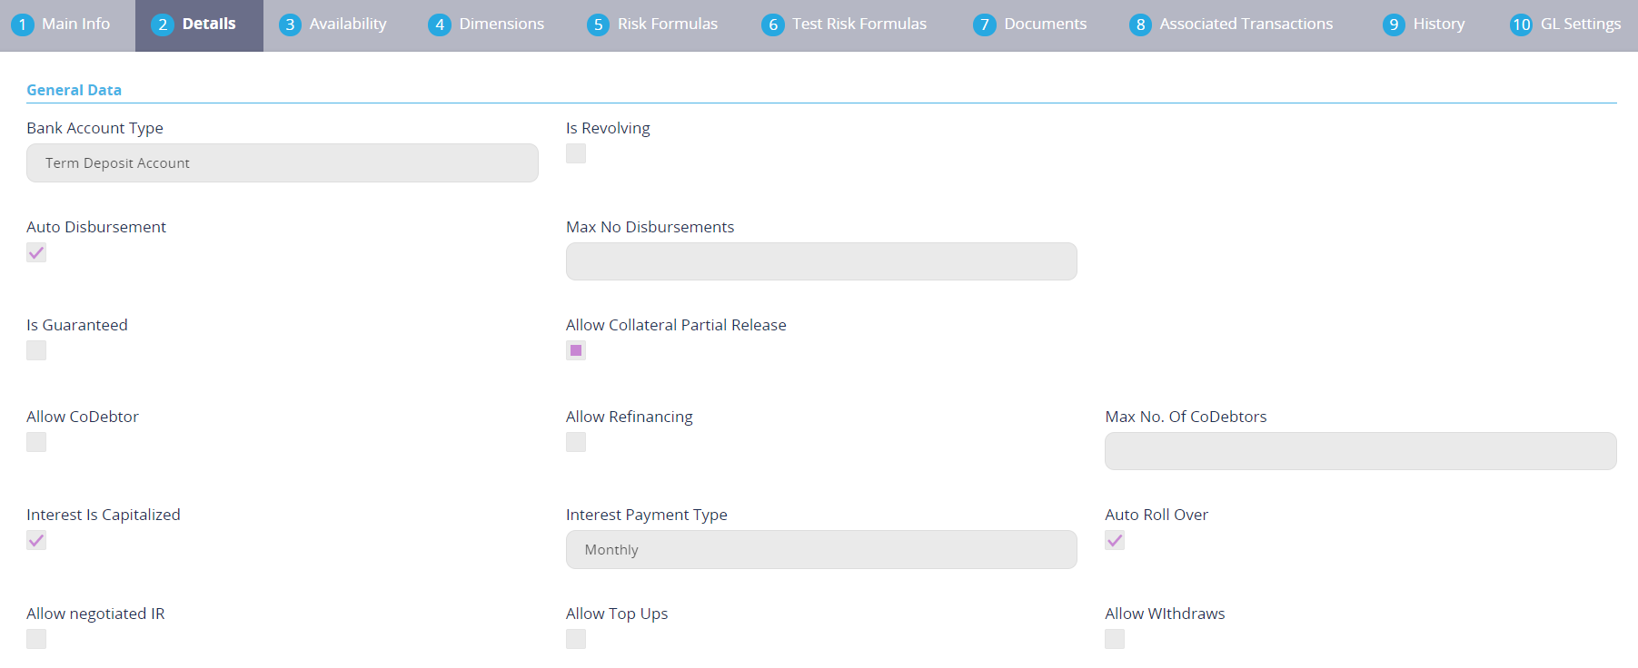This screenshot has width=1638, height=668.
Task: Open the History tab
Action: point(1425,25)
